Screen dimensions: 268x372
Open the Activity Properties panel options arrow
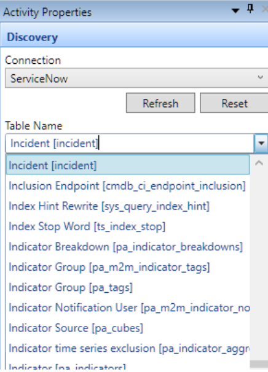coord(235,10)
